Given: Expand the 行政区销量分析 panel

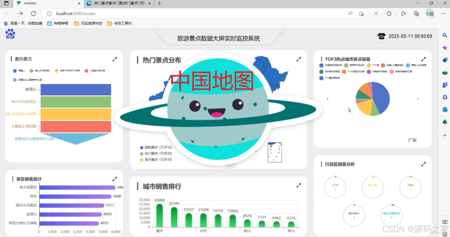Looking at the screenshot, I should pyautogui.click(x=423, y=164).
